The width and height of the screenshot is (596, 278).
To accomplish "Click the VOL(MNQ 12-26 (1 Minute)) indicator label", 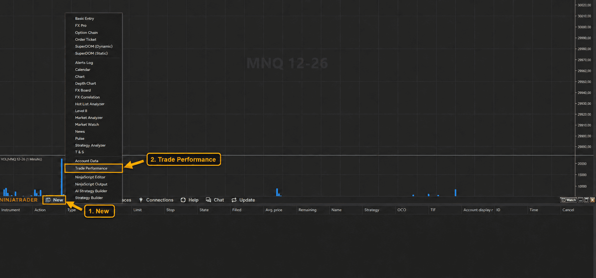I will pyautogui.click(x=21, y=159).
